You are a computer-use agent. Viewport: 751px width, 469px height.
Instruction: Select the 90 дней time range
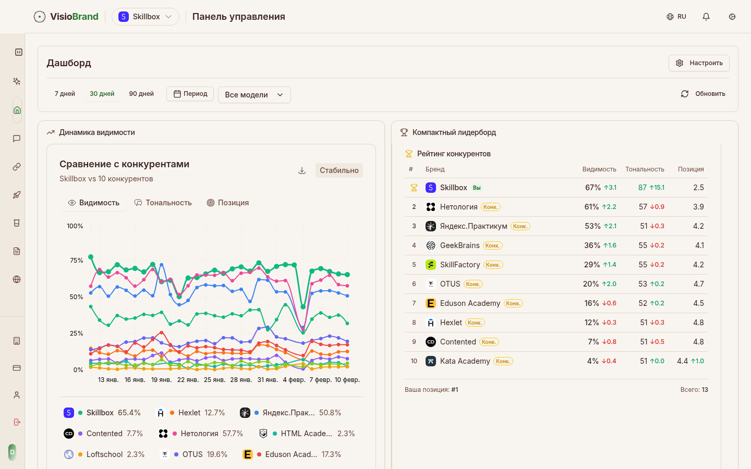point(141,94)
